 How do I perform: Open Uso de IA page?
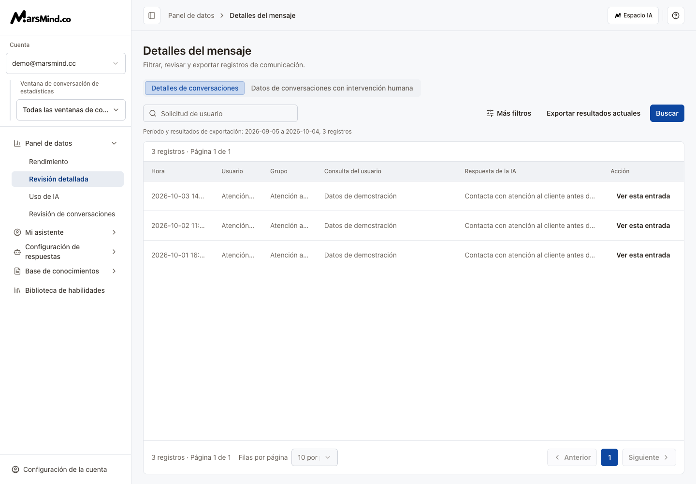[x=68, y=197]
